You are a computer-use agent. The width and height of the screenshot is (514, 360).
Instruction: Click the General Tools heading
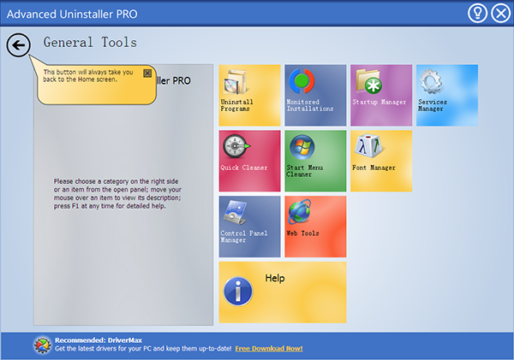click(x=90, y=43)
